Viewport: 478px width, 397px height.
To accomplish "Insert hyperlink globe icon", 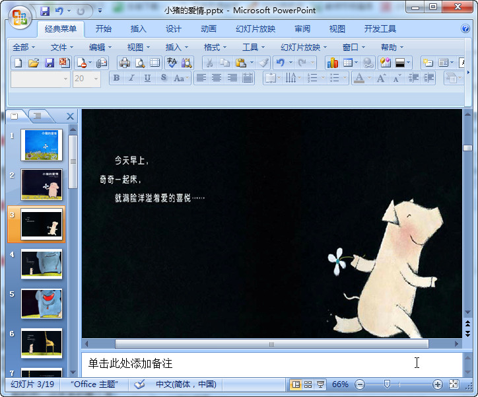I will pyautogui.click(x=368, y=63).
